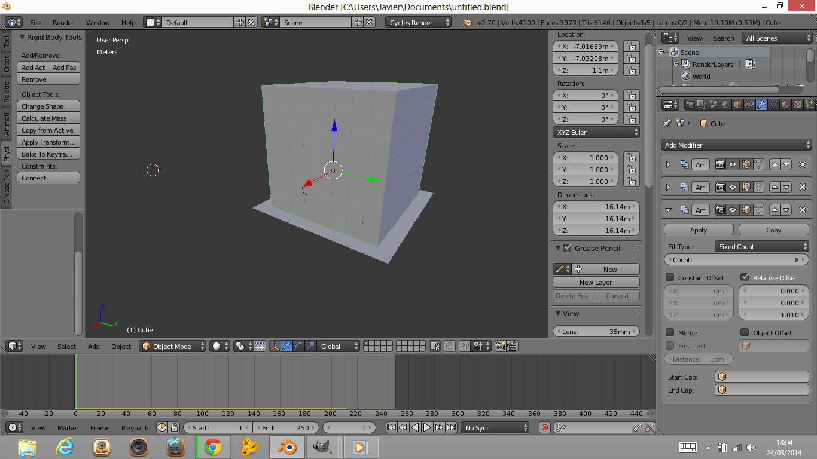
Task: Switch to the Modifiers wrench tab
Action: point(761,105)
